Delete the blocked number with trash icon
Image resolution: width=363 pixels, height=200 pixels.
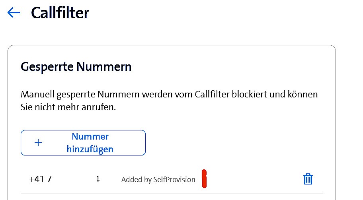click(308, 179)
